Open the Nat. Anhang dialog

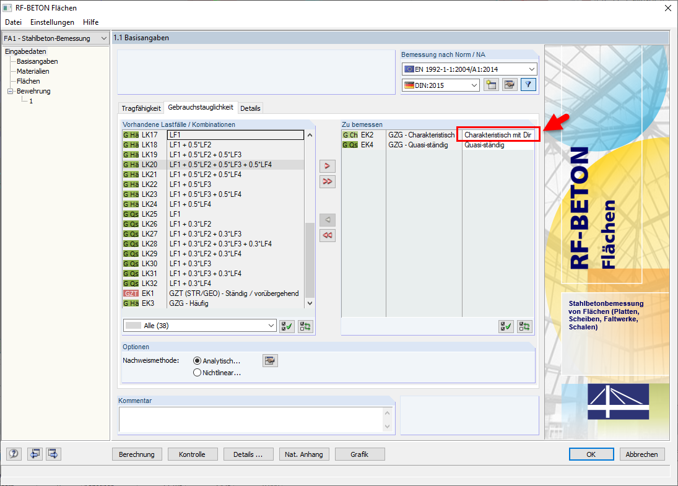pyautogui.click(x=303, y=454)
